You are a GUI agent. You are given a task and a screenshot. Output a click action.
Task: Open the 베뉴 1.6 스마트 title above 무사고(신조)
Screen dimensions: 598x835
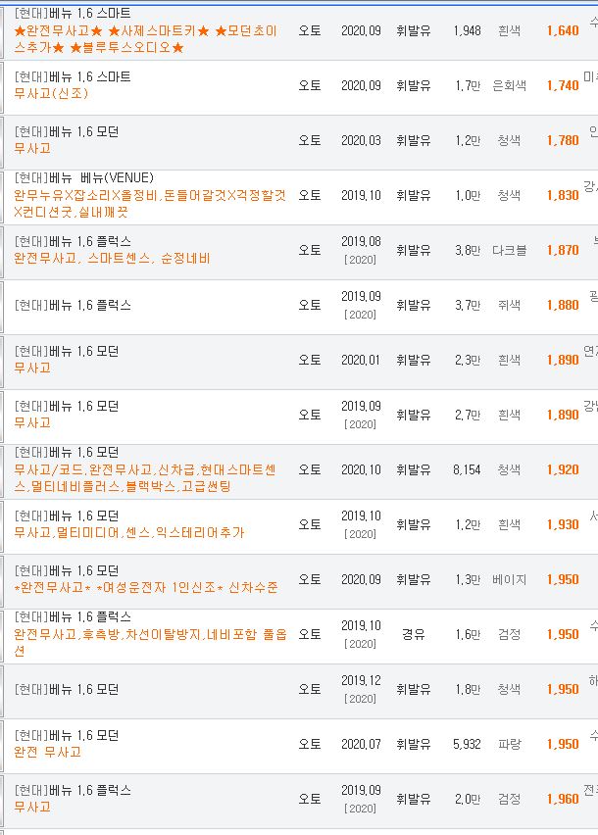click(x=73, y=76)
